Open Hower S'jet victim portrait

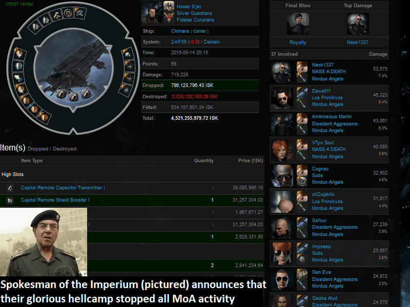pyautogui.click(x=152, y=12)
